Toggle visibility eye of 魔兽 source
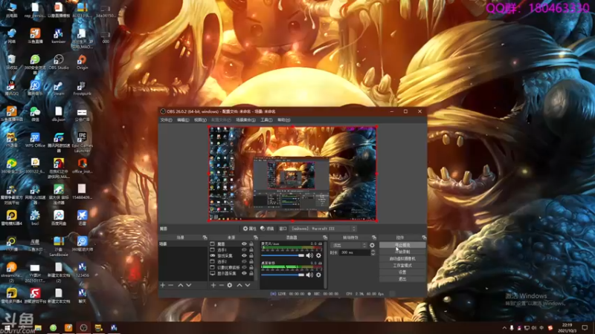The height and width of the screenshot is (334, 595). pyautogui.click(x=244, y=244)
